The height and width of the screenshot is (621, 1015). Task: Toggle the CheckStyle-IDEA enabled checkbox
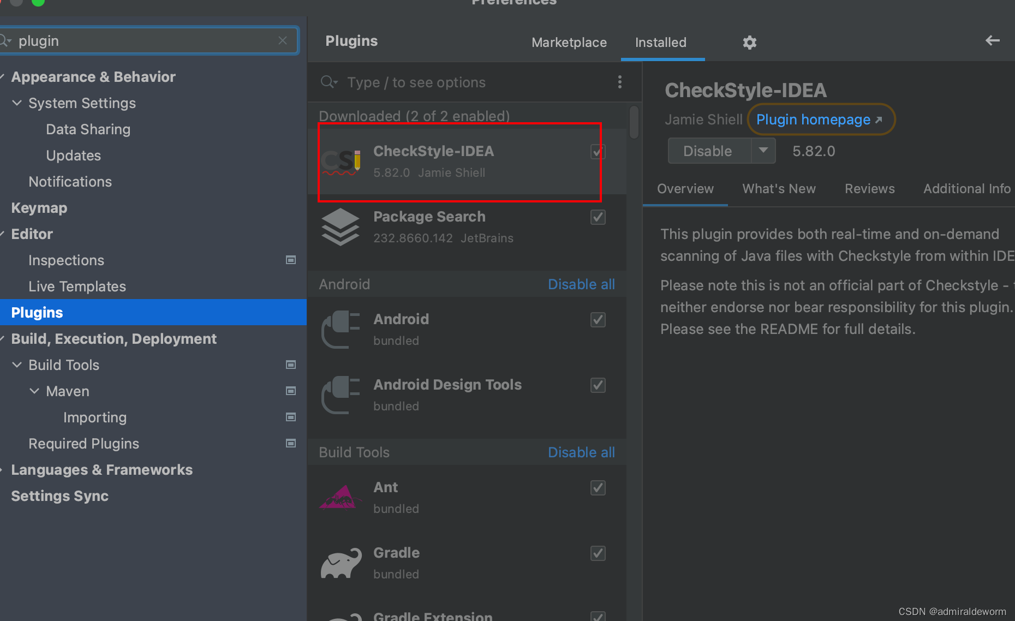(598, 152)
